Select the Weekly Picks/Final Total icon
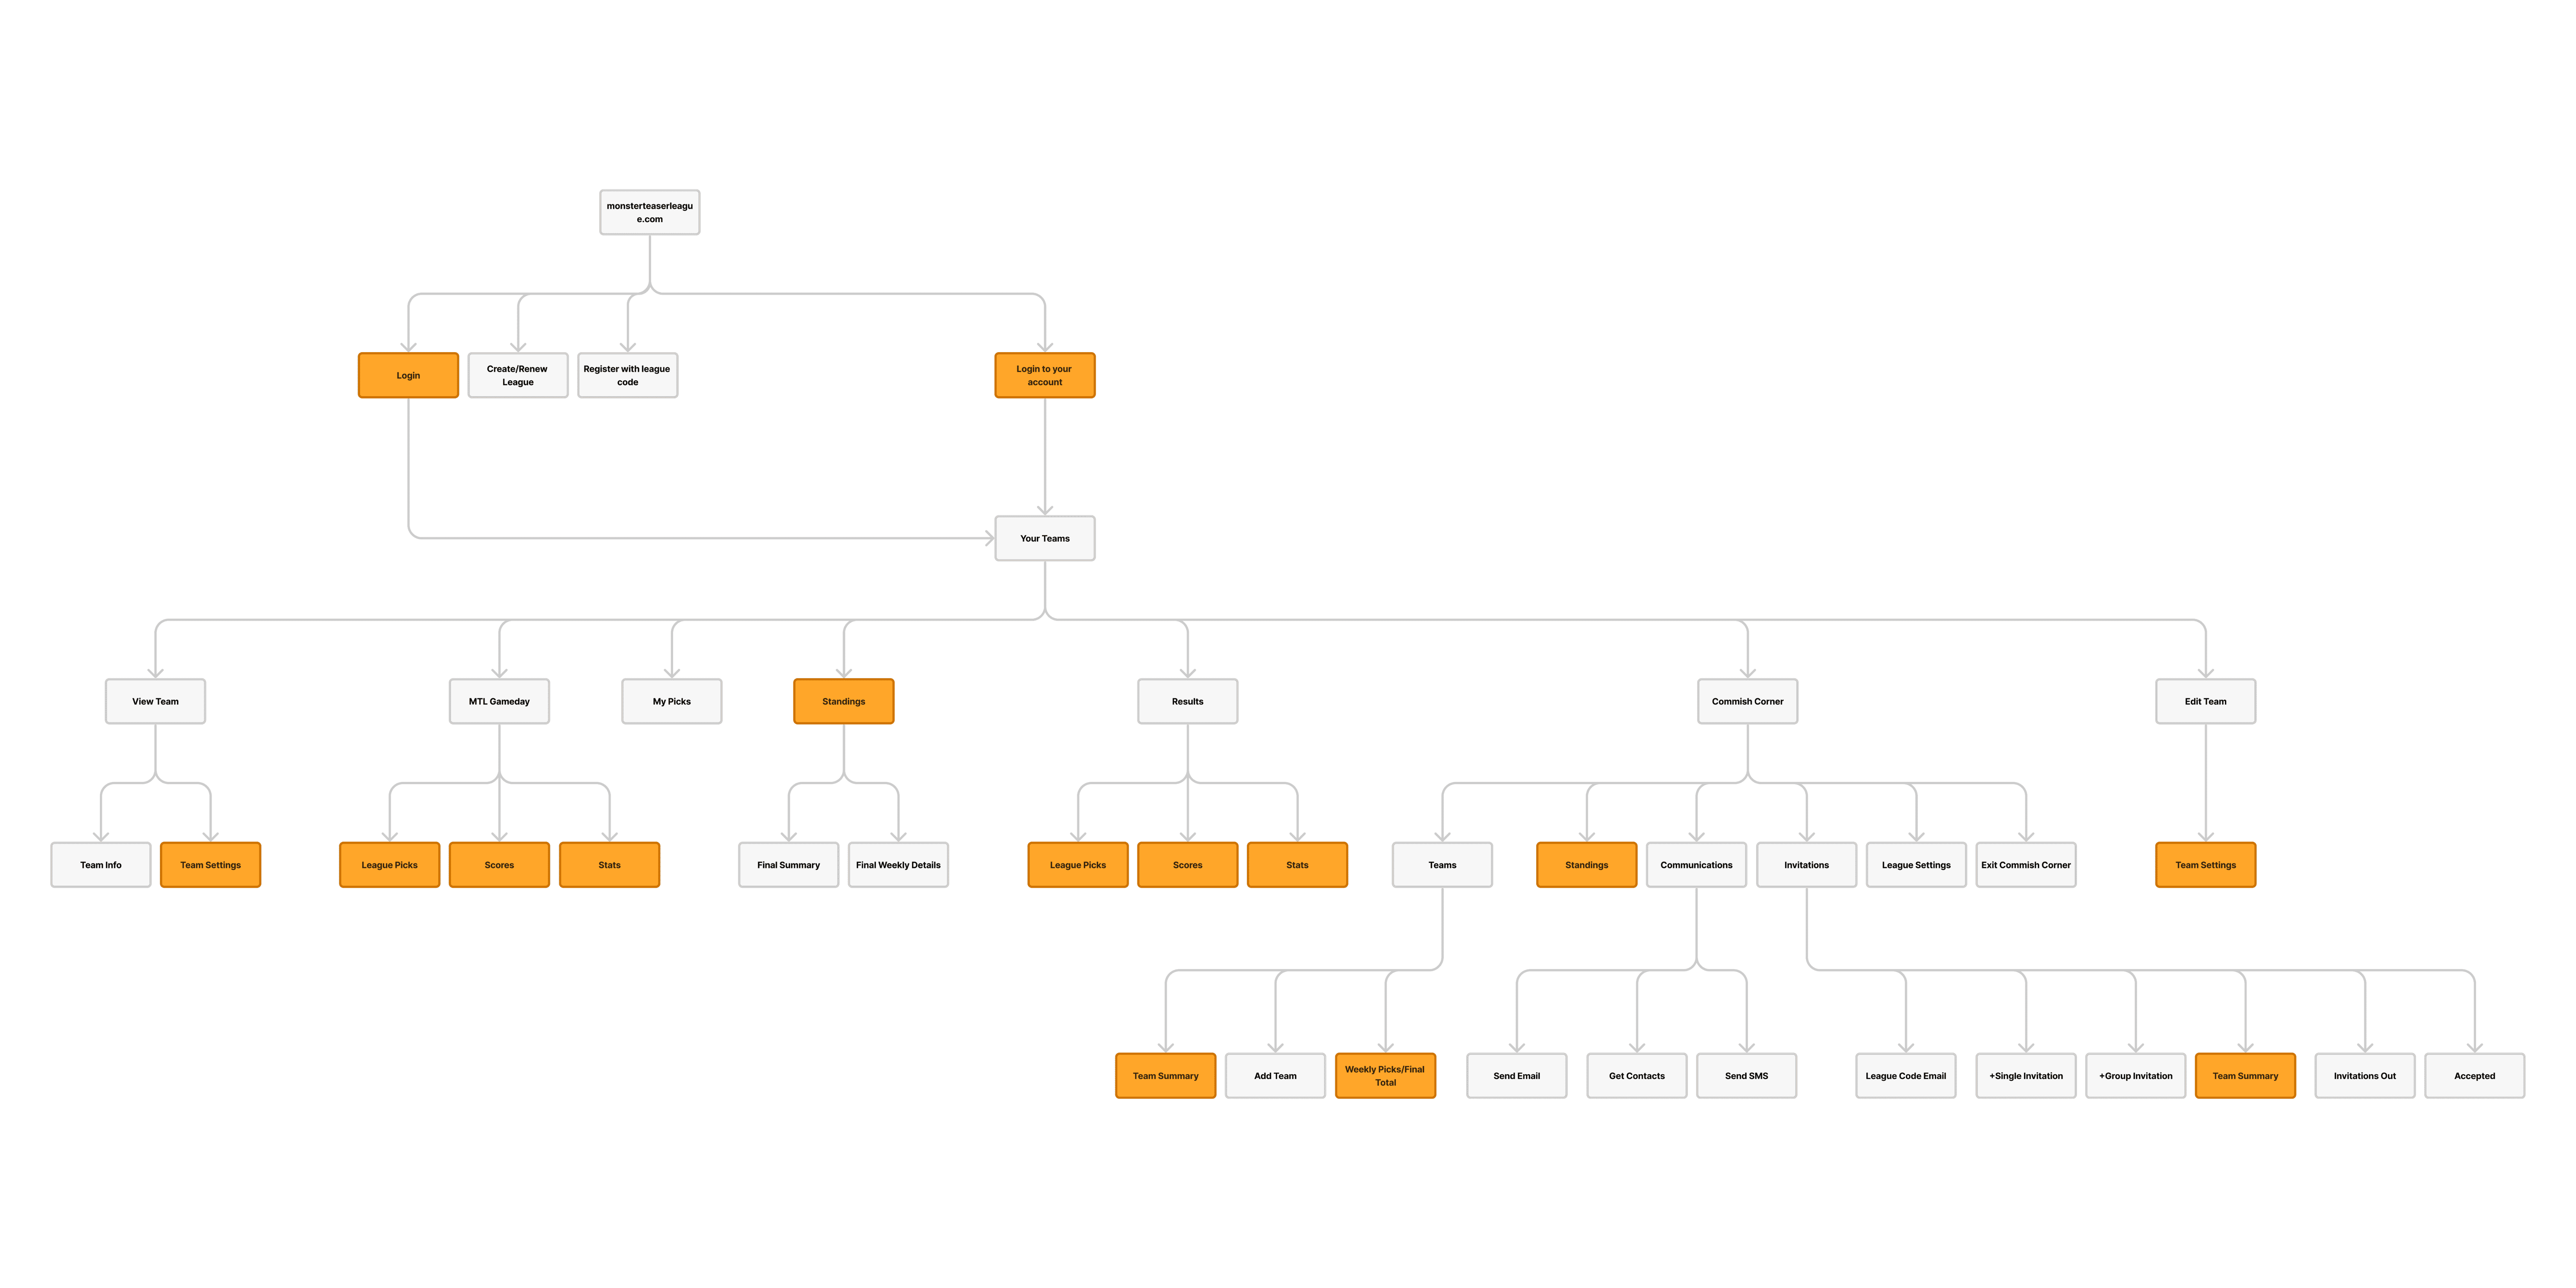Screen dimensions: 2576x1288 click(1385, 1076)
